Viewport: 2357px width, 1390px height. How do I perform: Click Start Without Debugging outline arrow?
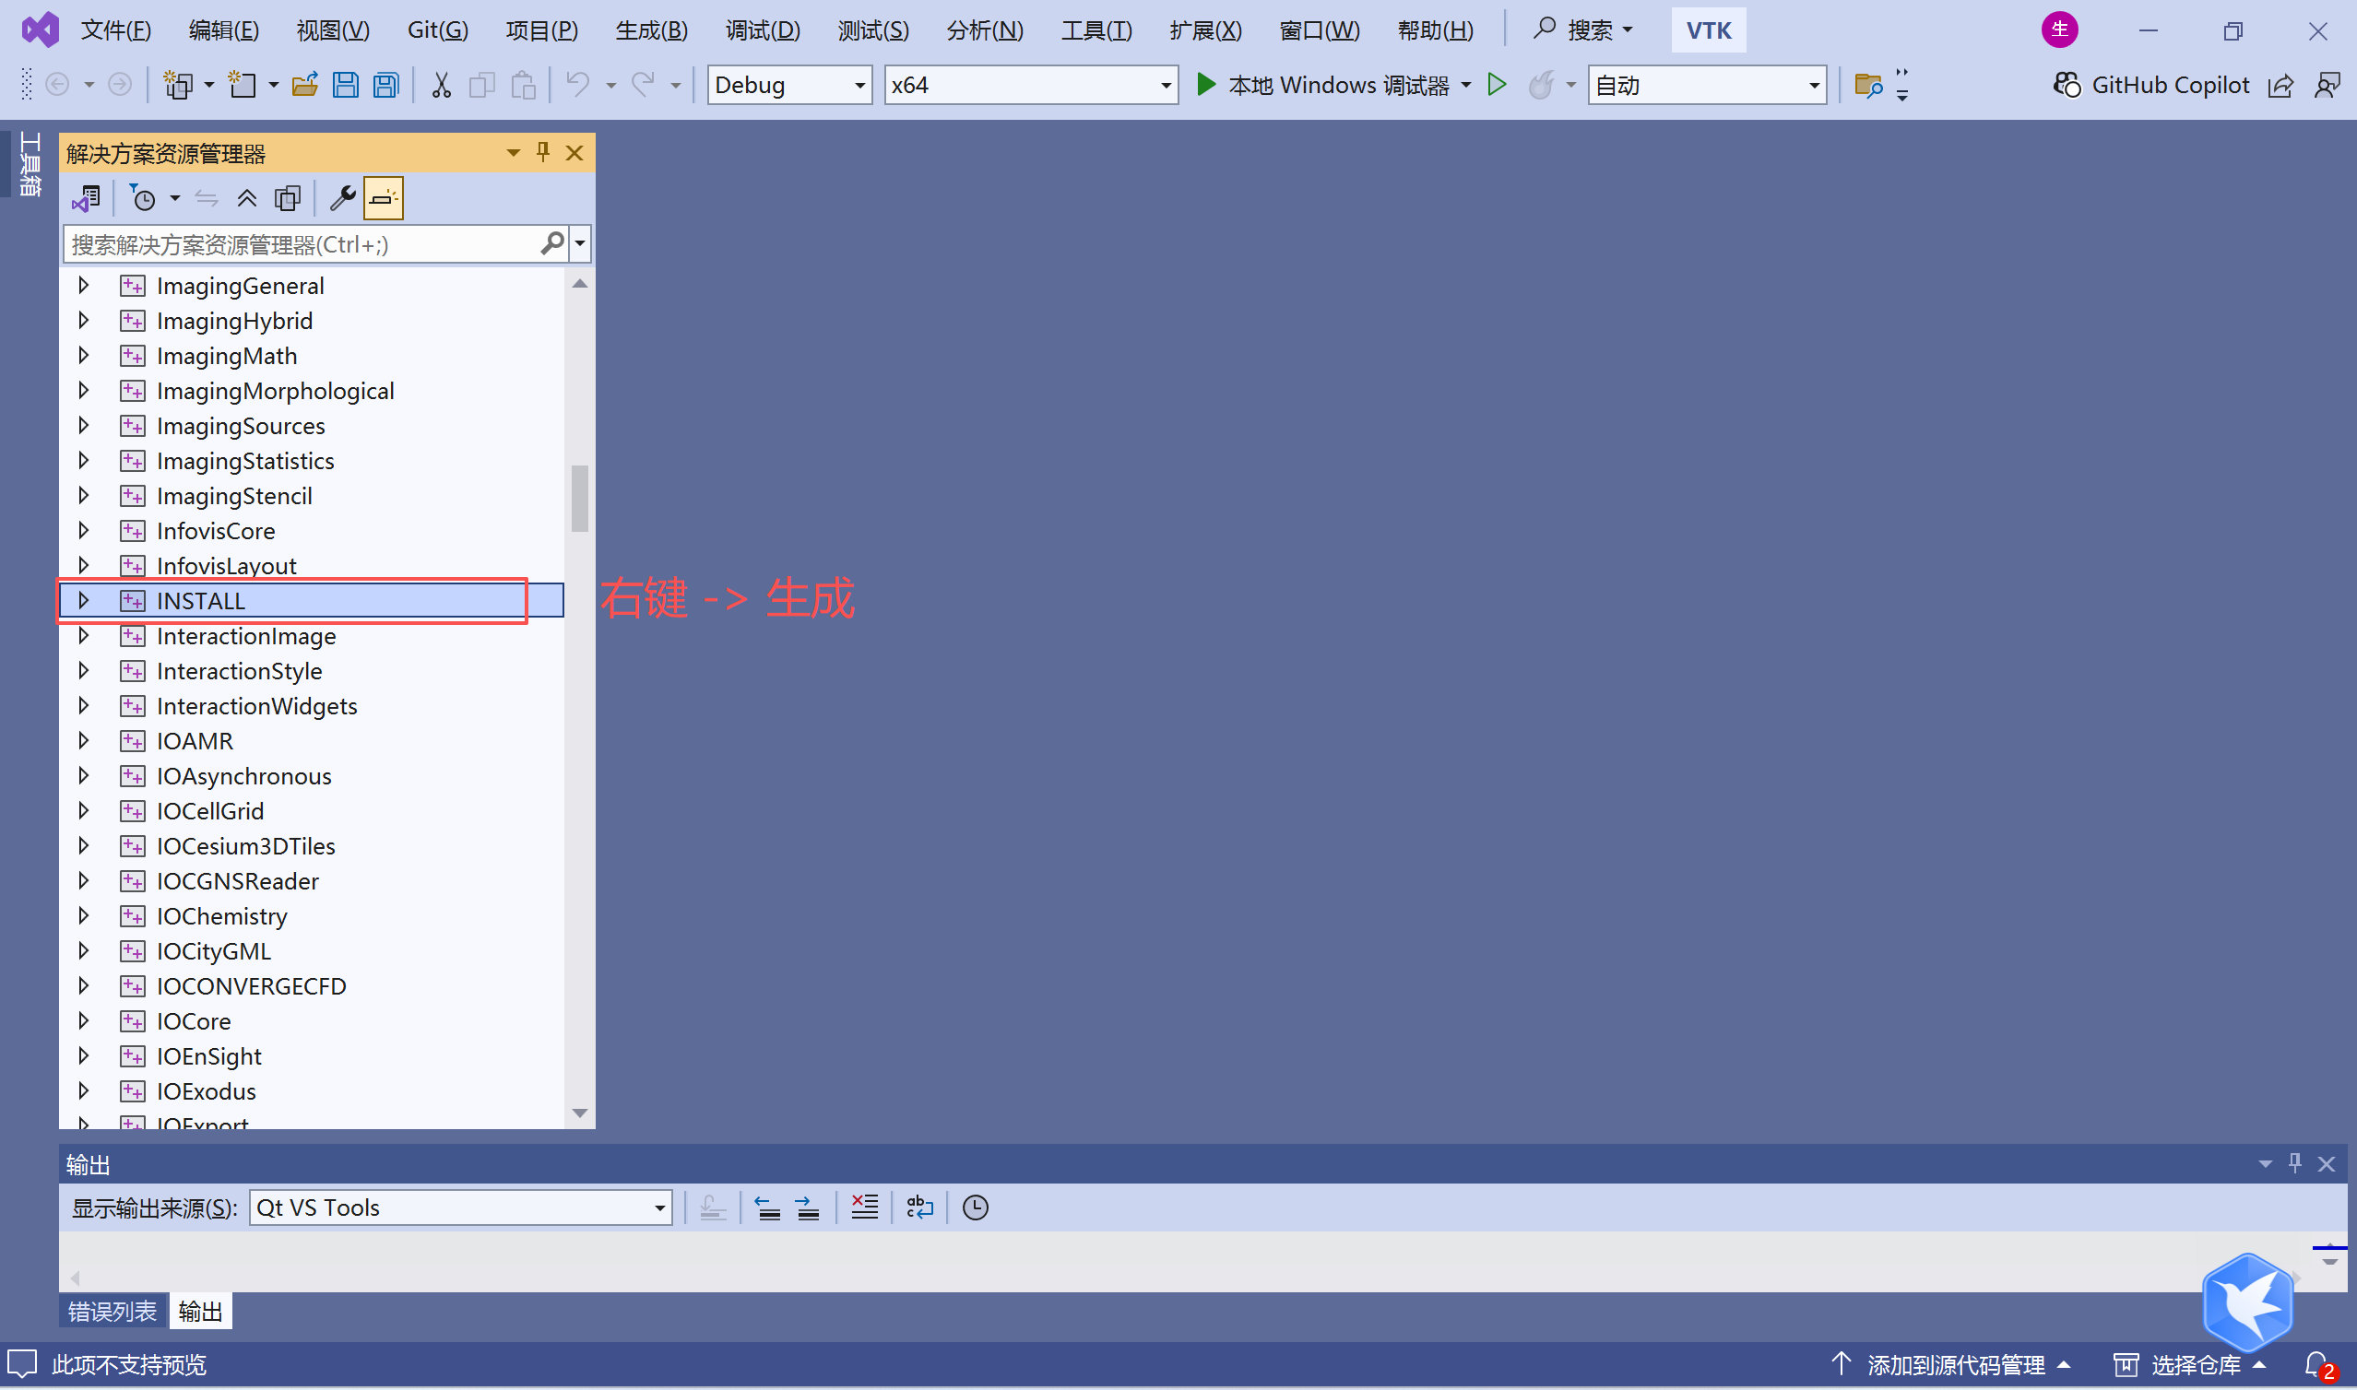tap(1497, 85)
